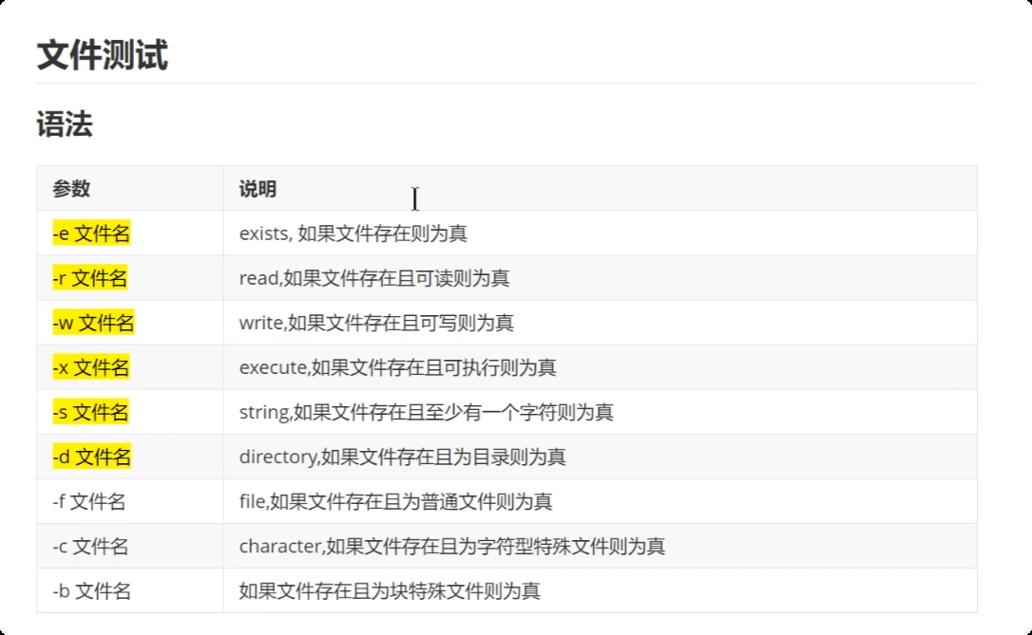Click the 文件测试 heading

pos(103,54)
